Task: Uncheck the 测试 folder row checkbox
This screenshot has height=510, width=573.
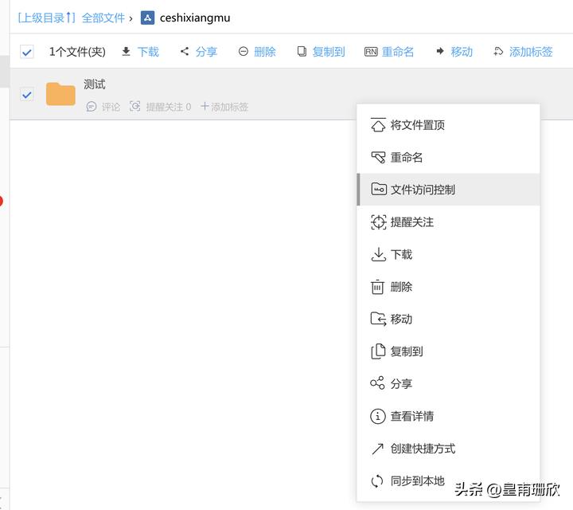Action: coord(27,95)
